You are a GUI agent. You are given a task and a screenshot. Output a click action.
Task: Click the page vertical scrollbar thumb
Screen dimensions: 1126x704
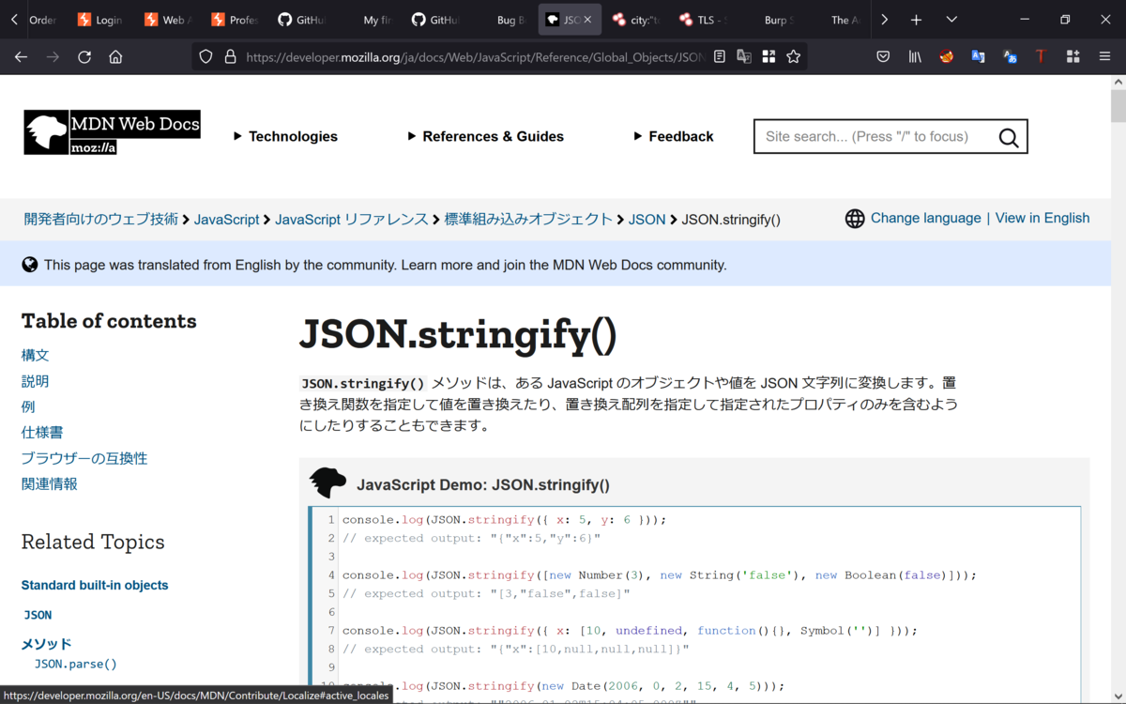(x=1118, y=106)
